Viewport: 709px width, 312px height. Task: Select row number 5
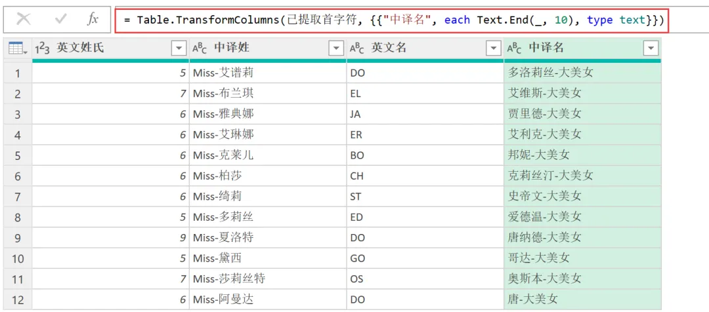coord(18,155)
